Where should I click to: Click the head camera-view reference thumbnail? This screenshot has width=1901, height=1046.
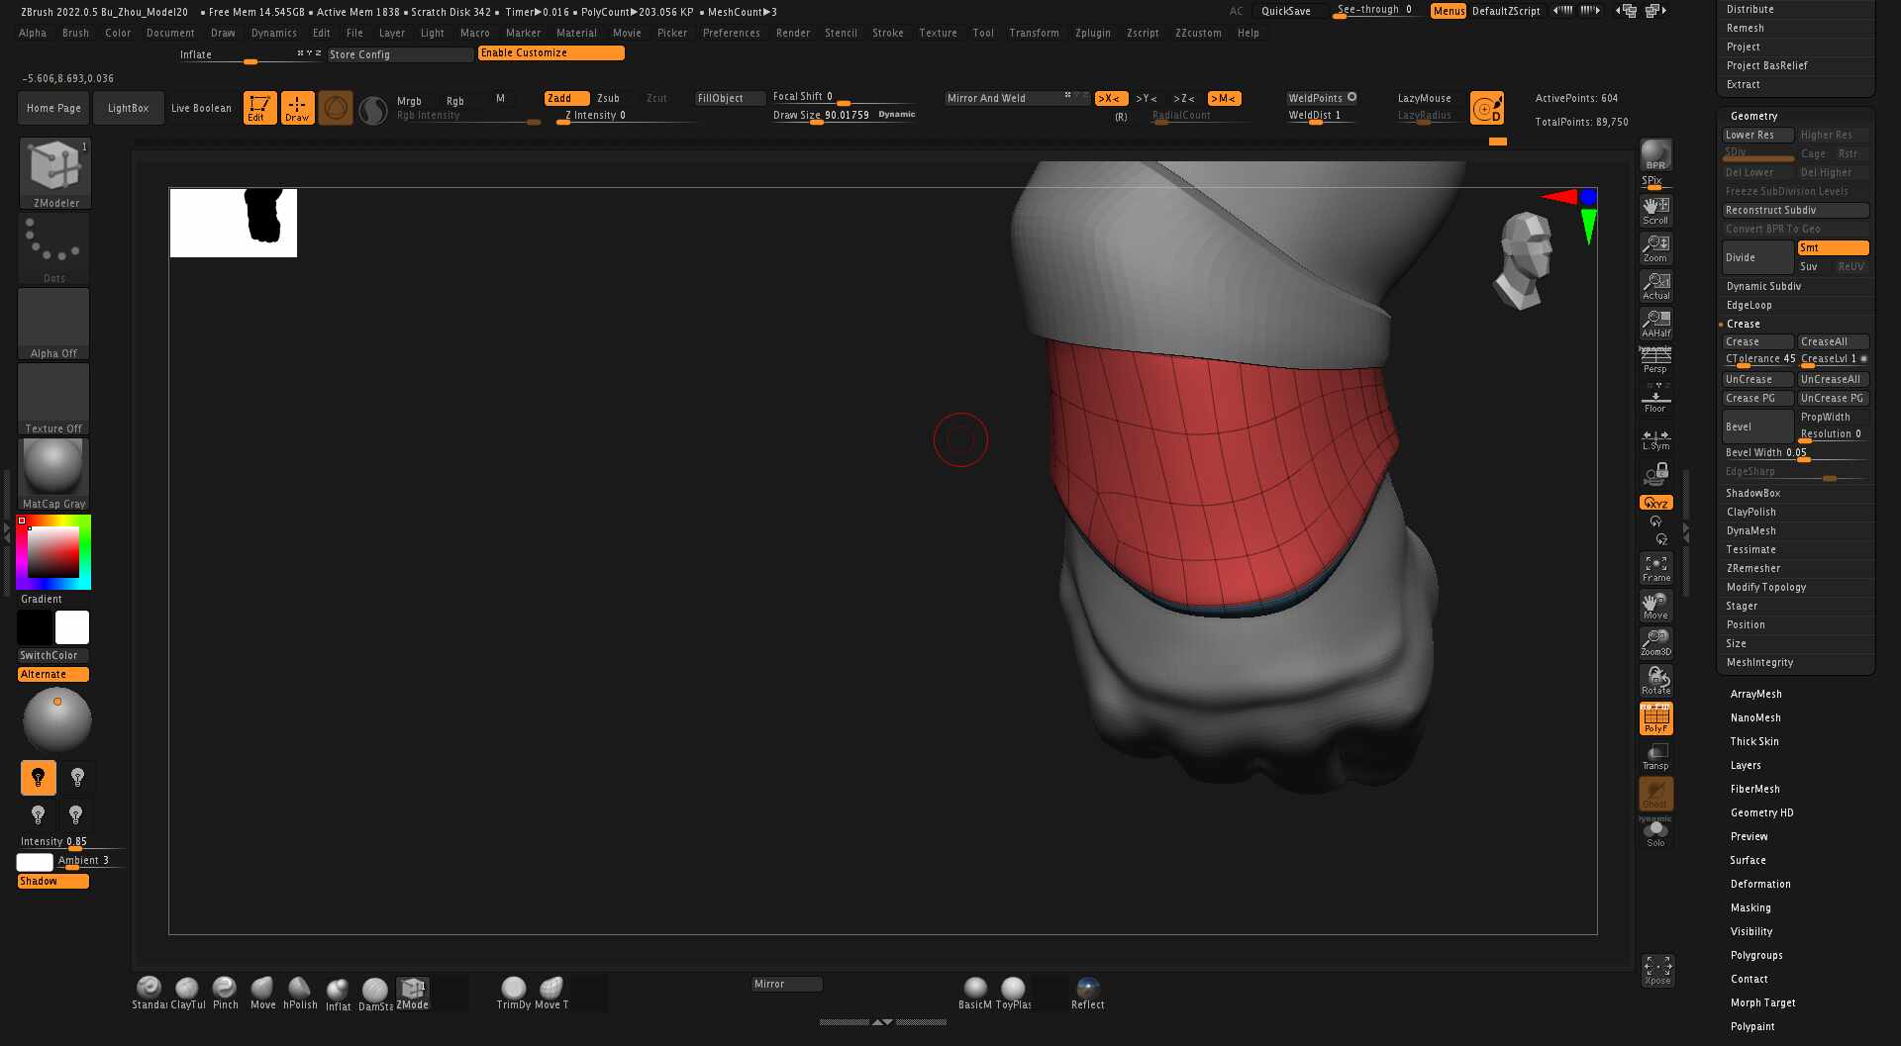click(1525, 260)
